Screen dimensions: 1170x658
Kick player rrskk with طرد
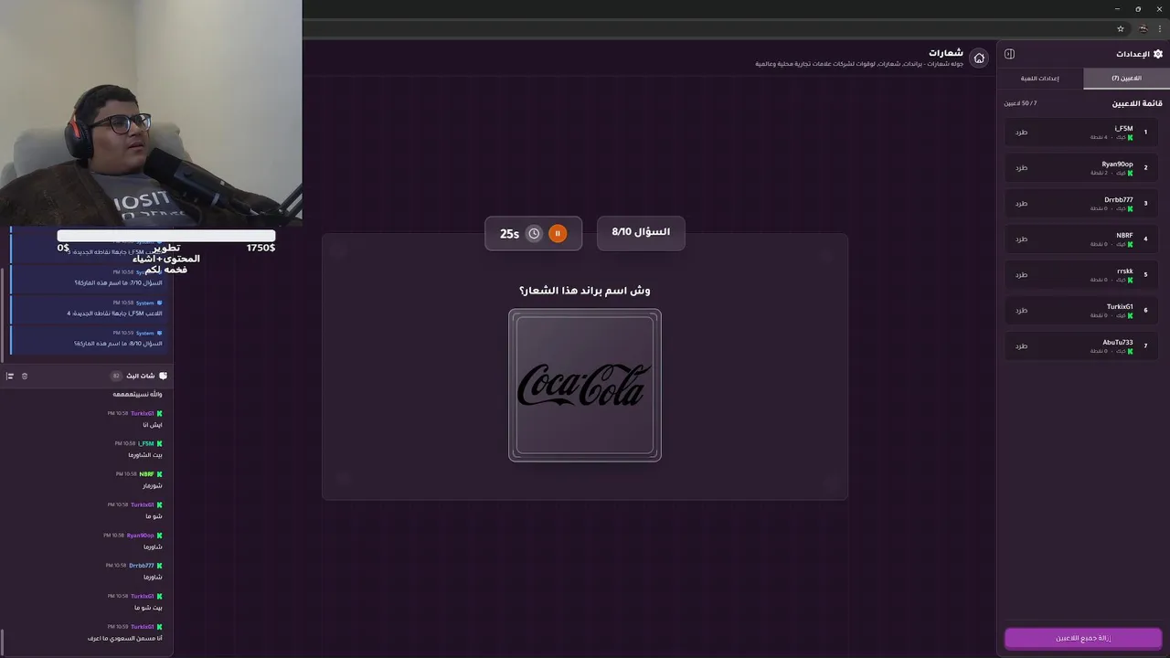pyautogui.click(x=1022, y=275)
